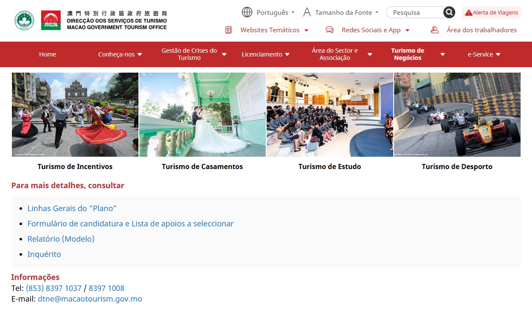Screen dimensions: 532x316
Task: Click the Redes Sociais chat bubble icon
Action: pos(329,30)
